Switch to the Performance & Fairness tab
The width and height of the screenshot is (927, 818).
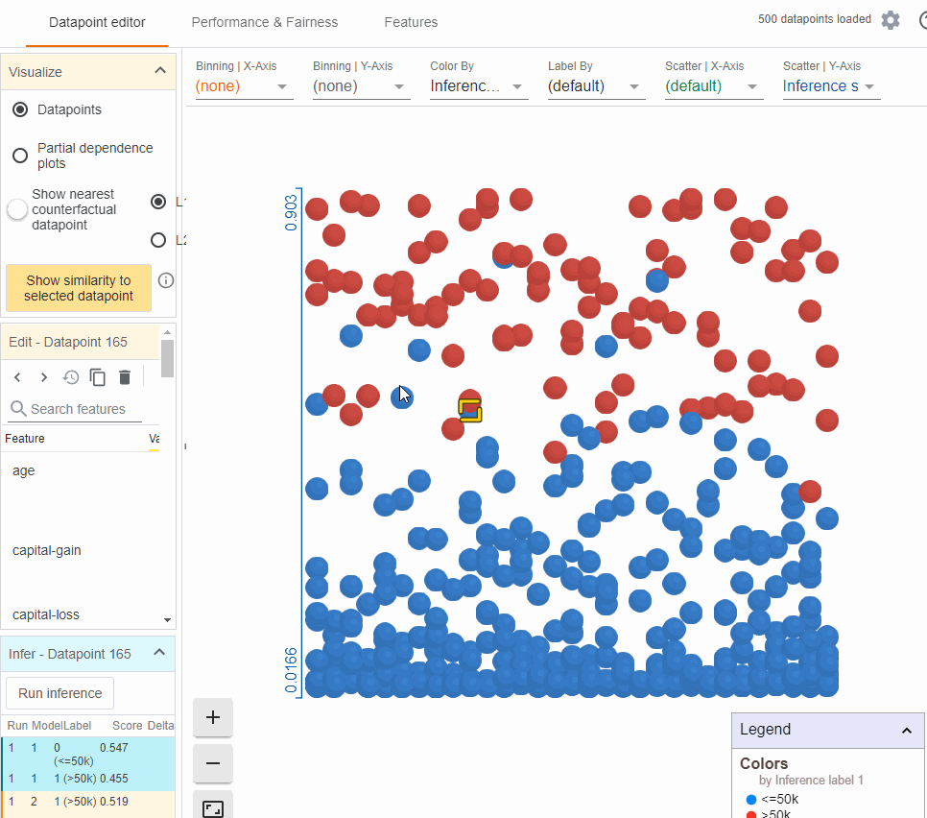pos(264,22)
